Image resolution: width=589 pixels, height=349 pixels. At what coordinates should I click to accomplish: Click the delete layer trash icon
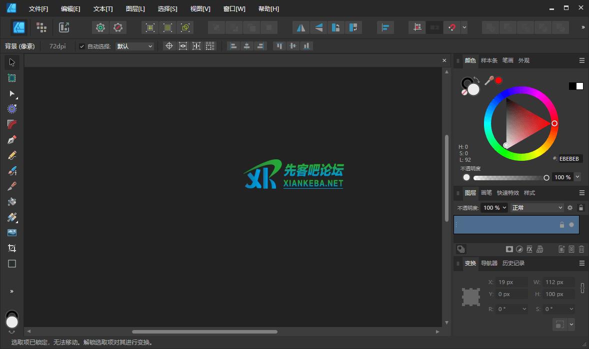click(581, 249)
